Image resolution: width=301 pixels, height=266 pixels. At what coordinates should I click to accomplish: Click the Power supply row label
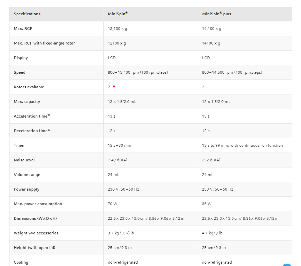pyautogui.click(x=26, y=189)
